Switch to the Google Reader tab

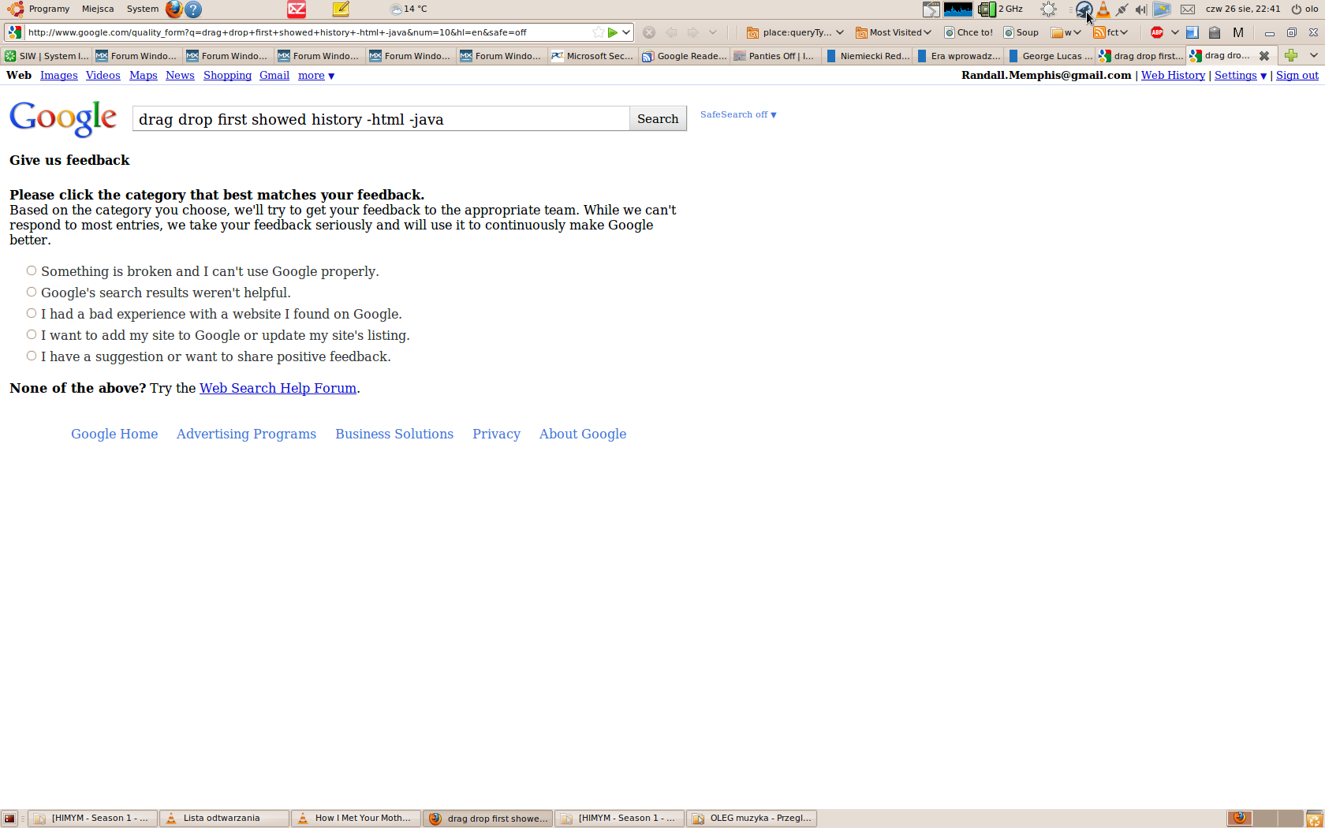click(x=685, y=56)
